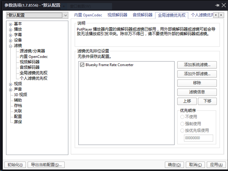Select 内置 OpenCodec in the tree
Image resolution: width=228 pixels, height=171 pixels.
pyautogui.click(x=34, y=56)
